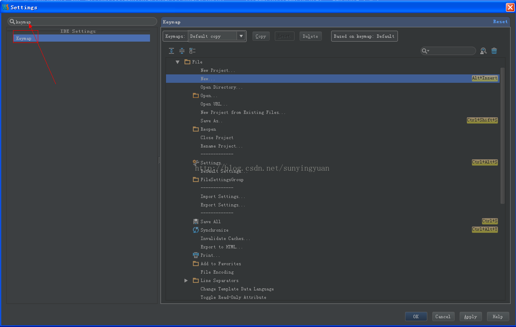Select the Export Settings... action
The width and height of the screenshot is (516, 327).
(x=223, y=205)
